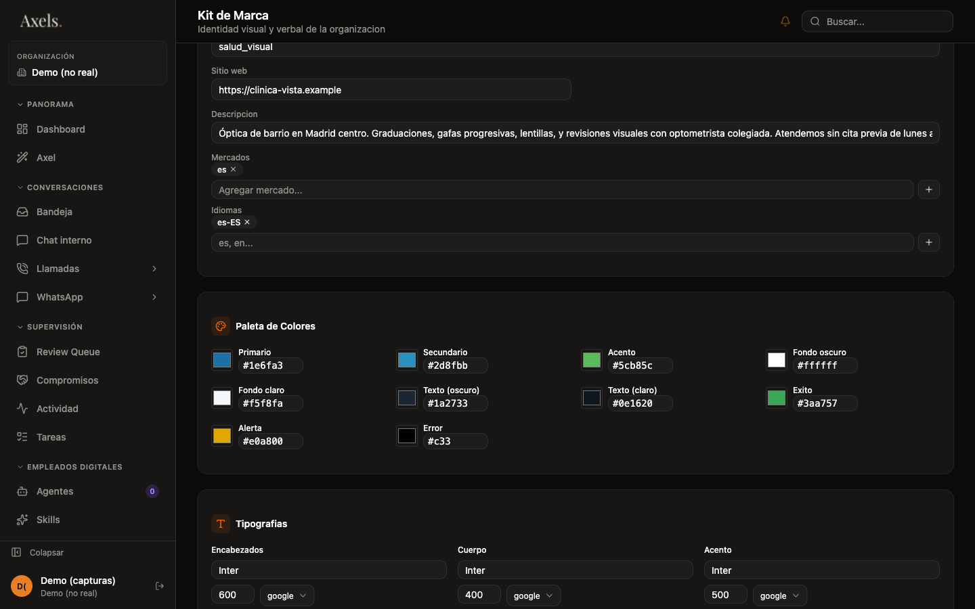Click the Tipografias T icon
Image resolution: width=975 pixels, height=609 pixels.
click(221, 524)
